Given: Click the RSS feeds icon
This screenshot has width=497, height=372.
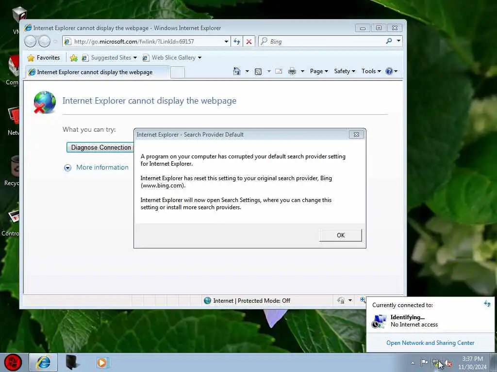Looking at the screenshot, I should click(x=258, y=72).
